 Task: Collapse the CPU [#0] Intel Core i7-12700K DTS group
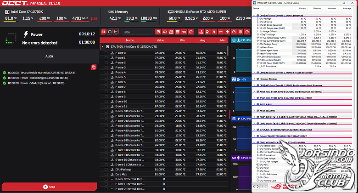click(103, 47)
